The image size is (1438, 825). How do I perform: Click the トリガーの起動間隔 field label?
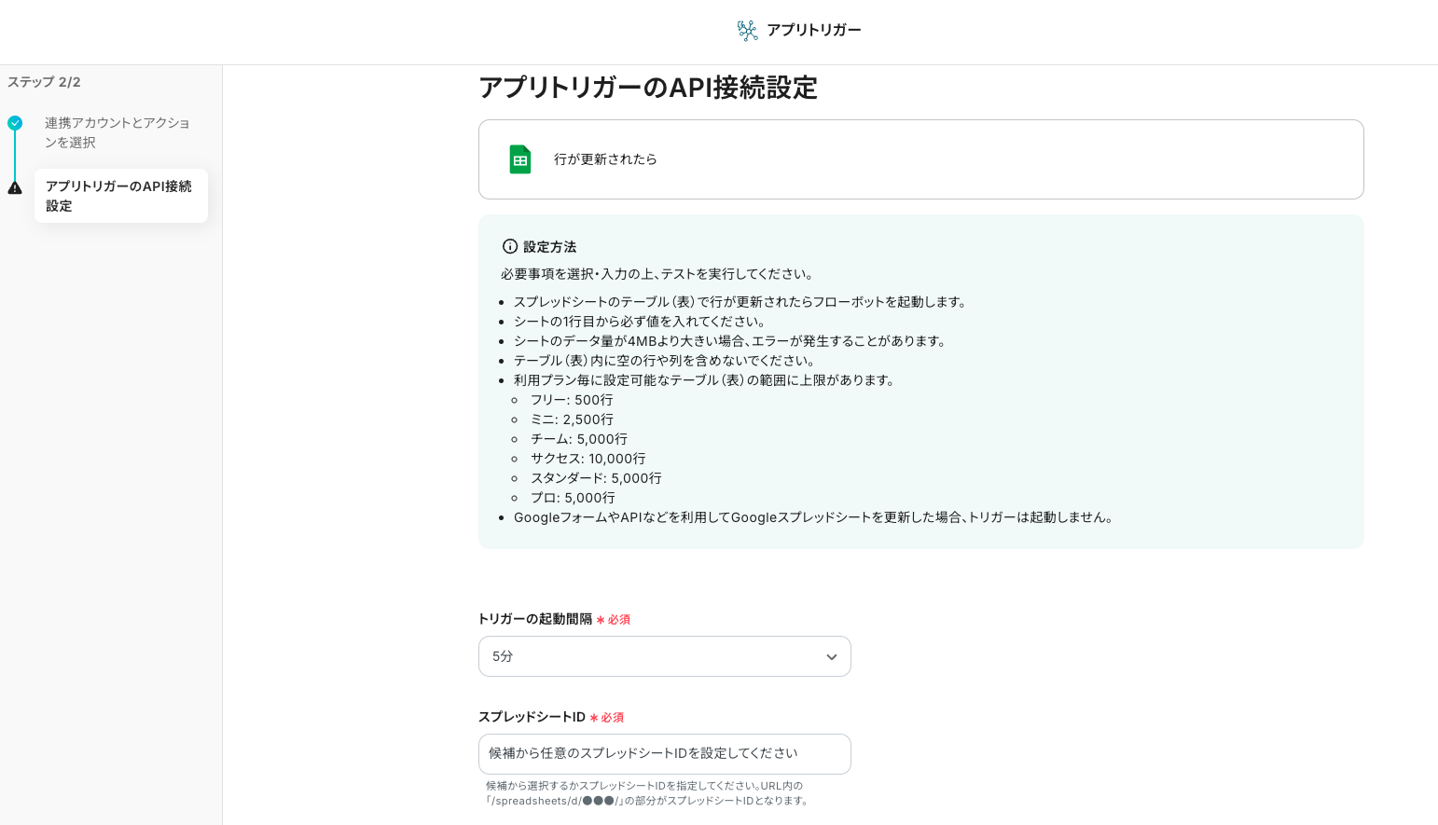coord(535,619)
